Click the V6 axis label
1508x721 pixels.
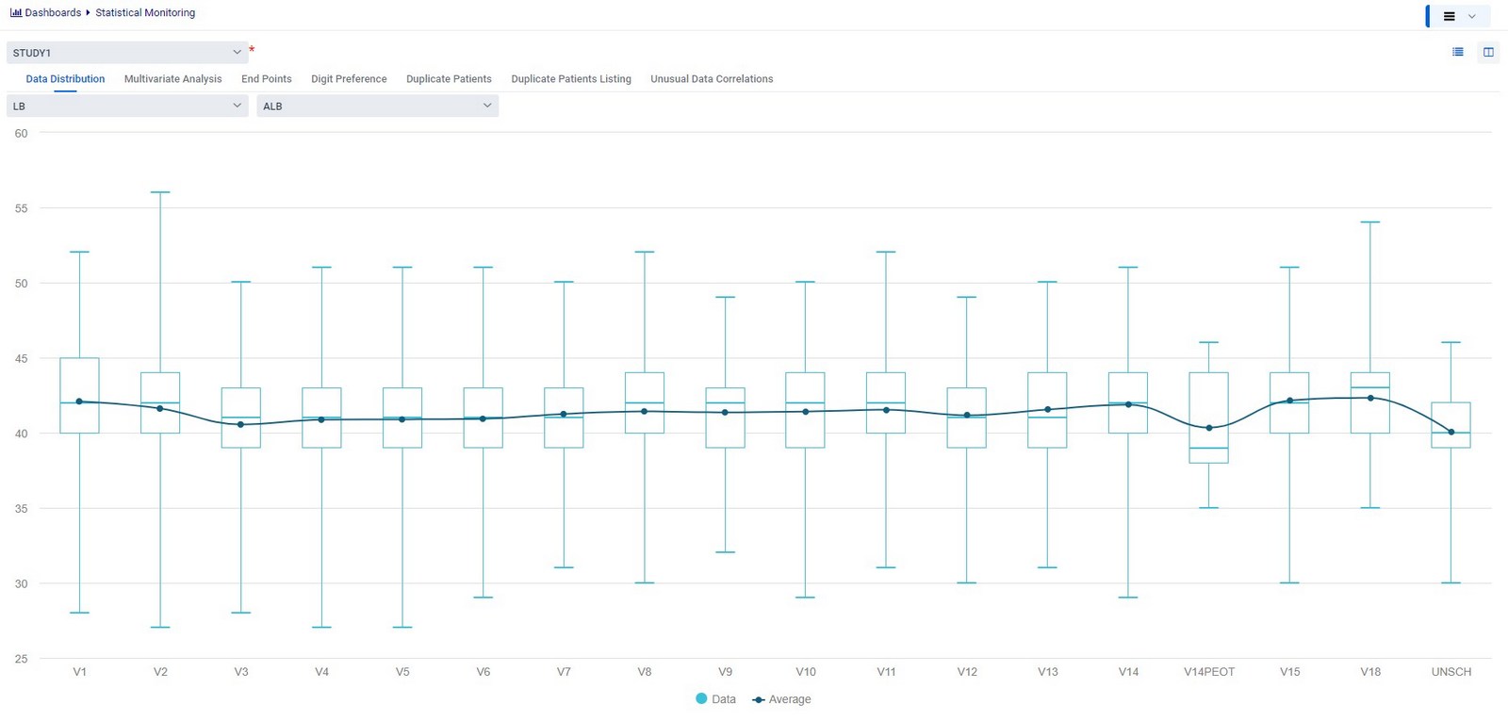(484, 672)
